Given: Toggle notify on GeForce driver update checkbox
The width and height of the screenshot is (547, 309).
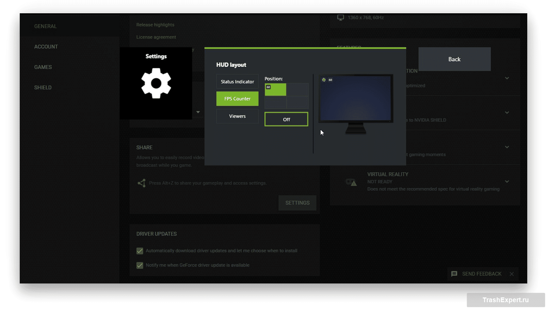Looking at the screenshot, I should tap(140, 265).
